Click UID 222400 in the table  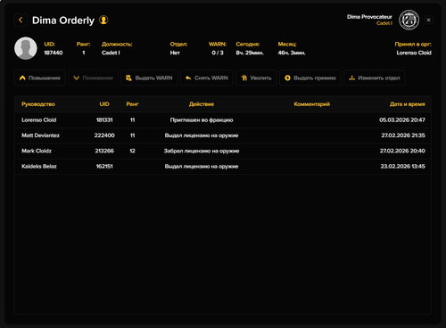pyautogui.click(x=104, y=135)
